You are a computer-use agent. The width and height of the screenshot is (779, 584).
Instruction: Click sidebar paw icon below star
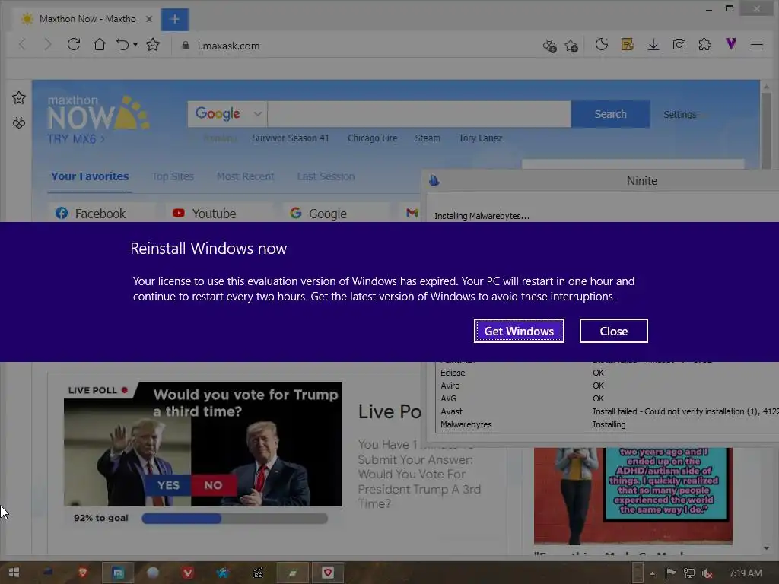(x=19, y=122)
